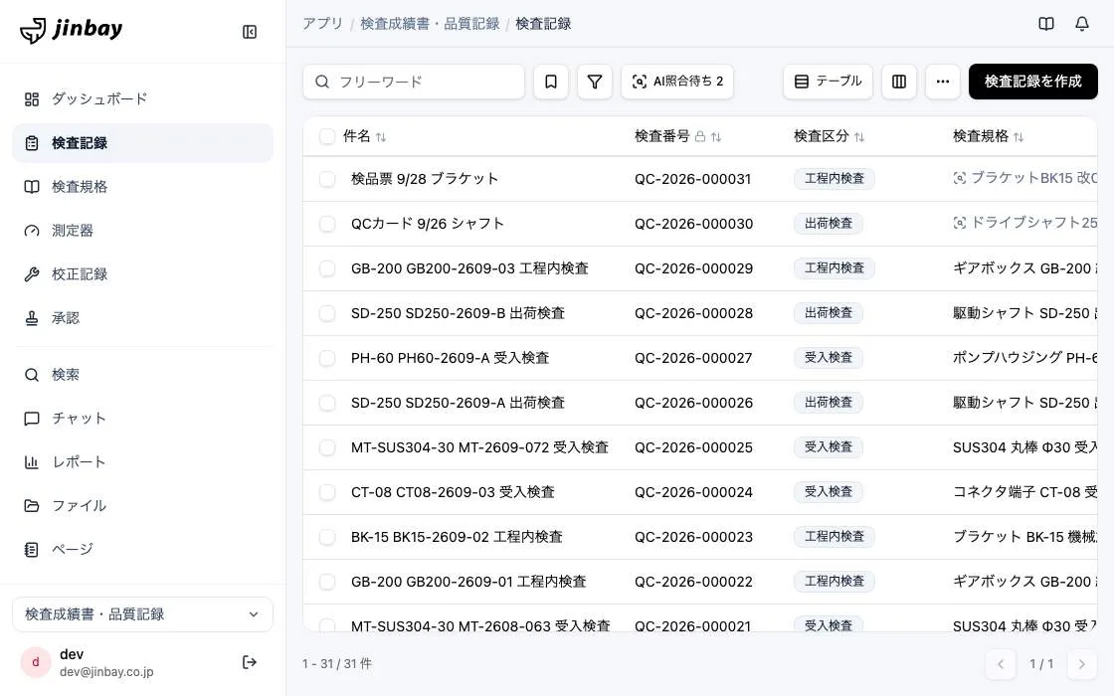
Task: Click ポンプハウジング PH-6 spec cell
Action: click(1024, 358)
